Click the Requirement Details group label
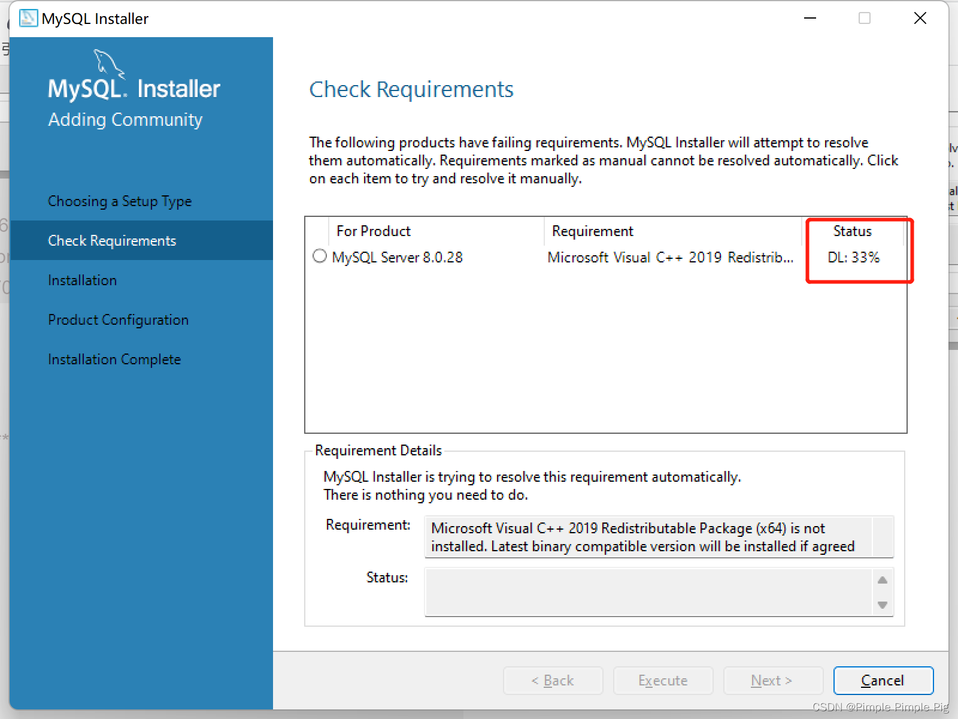 pos(378,451)
